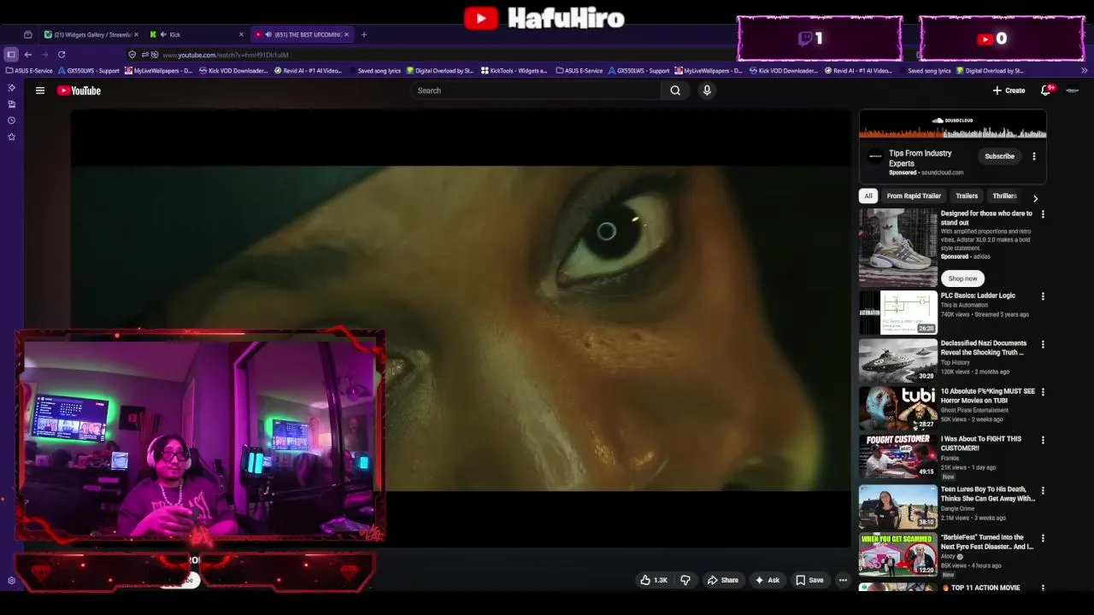Open a new browser tab with plus

364,35
